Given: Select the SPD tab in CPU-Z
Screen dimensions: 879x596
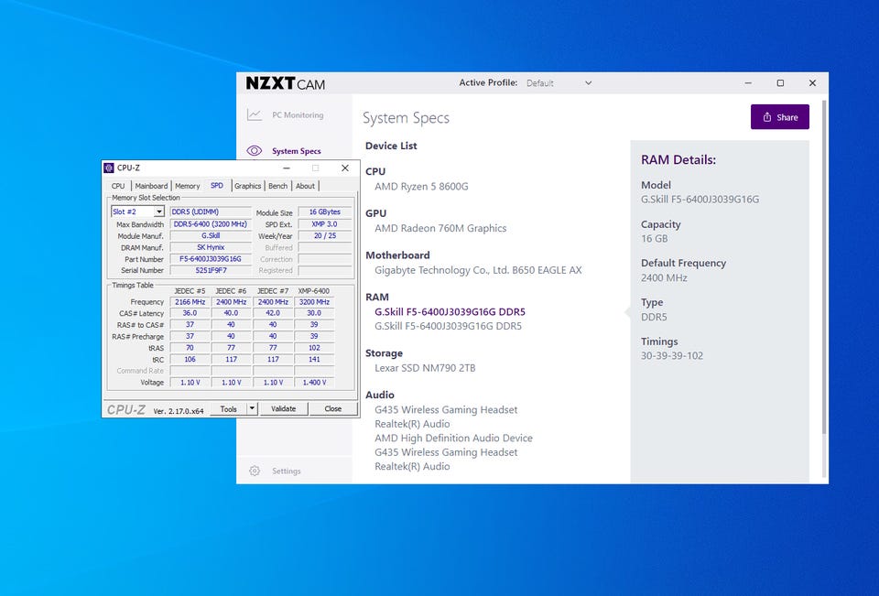Looking at the screenshot, I should tap(217, 185).
